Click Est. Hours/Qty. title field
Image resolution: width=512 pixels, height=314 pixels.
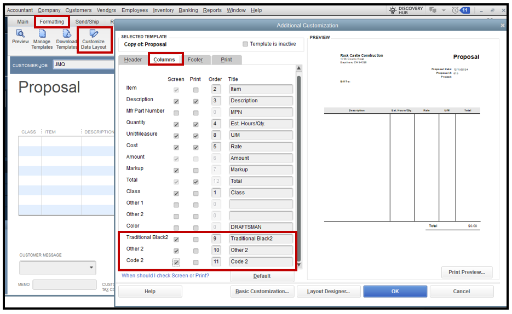tap(261, 124)
